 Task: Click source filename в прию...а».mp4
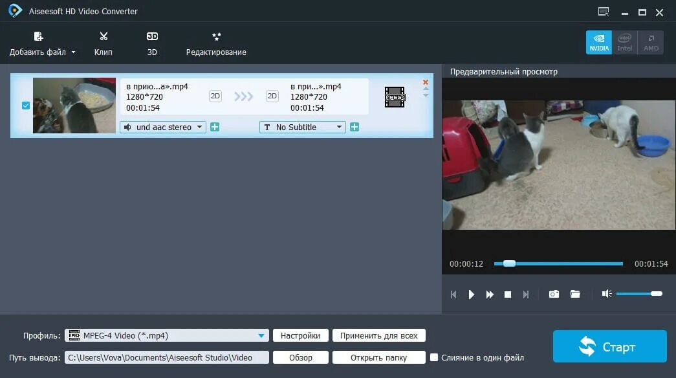(x=157, y=86)
